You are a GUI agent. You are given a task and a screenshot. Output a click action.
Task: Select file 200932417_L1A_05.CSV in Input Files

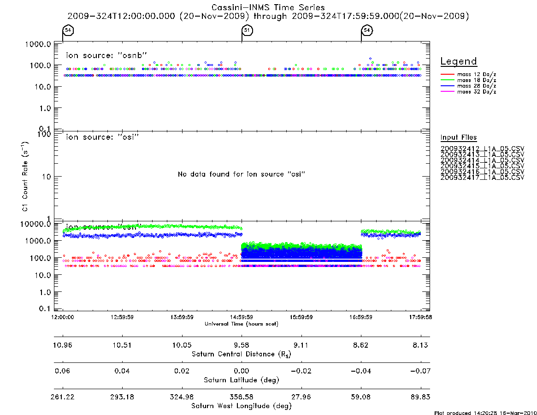[x=482, y=178]
